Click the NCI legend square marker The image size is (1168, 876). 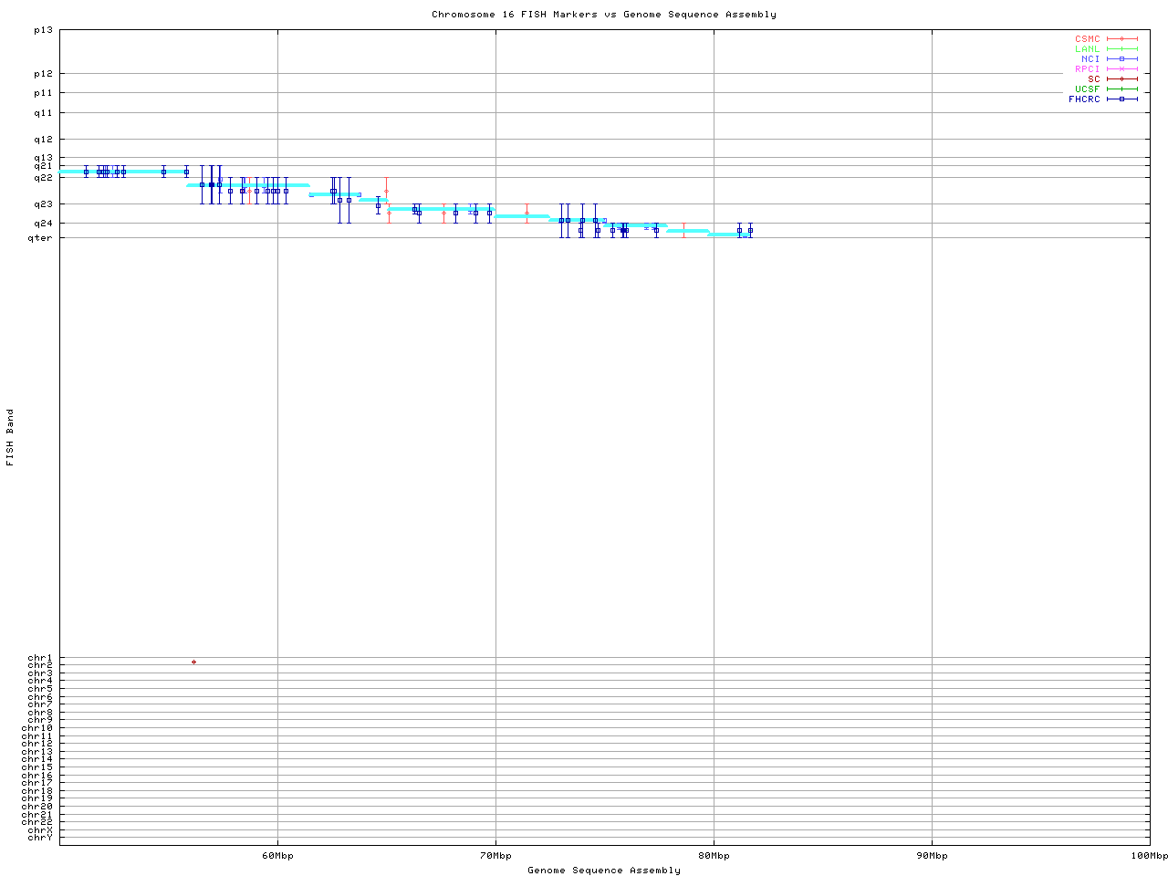click(1122, 59)
